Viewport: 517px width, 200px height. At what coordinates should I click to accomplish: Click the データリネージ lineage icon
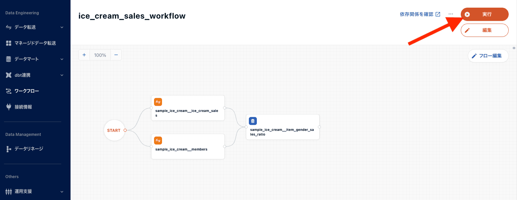tap(9, 149)
